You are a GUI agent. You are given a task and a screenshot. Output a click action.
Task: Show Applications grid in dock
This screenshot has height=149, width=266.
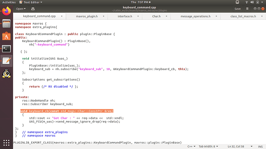7,143
